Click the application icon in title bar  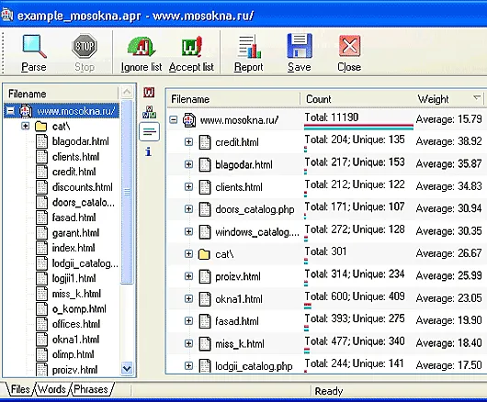(x=6, y=15)
